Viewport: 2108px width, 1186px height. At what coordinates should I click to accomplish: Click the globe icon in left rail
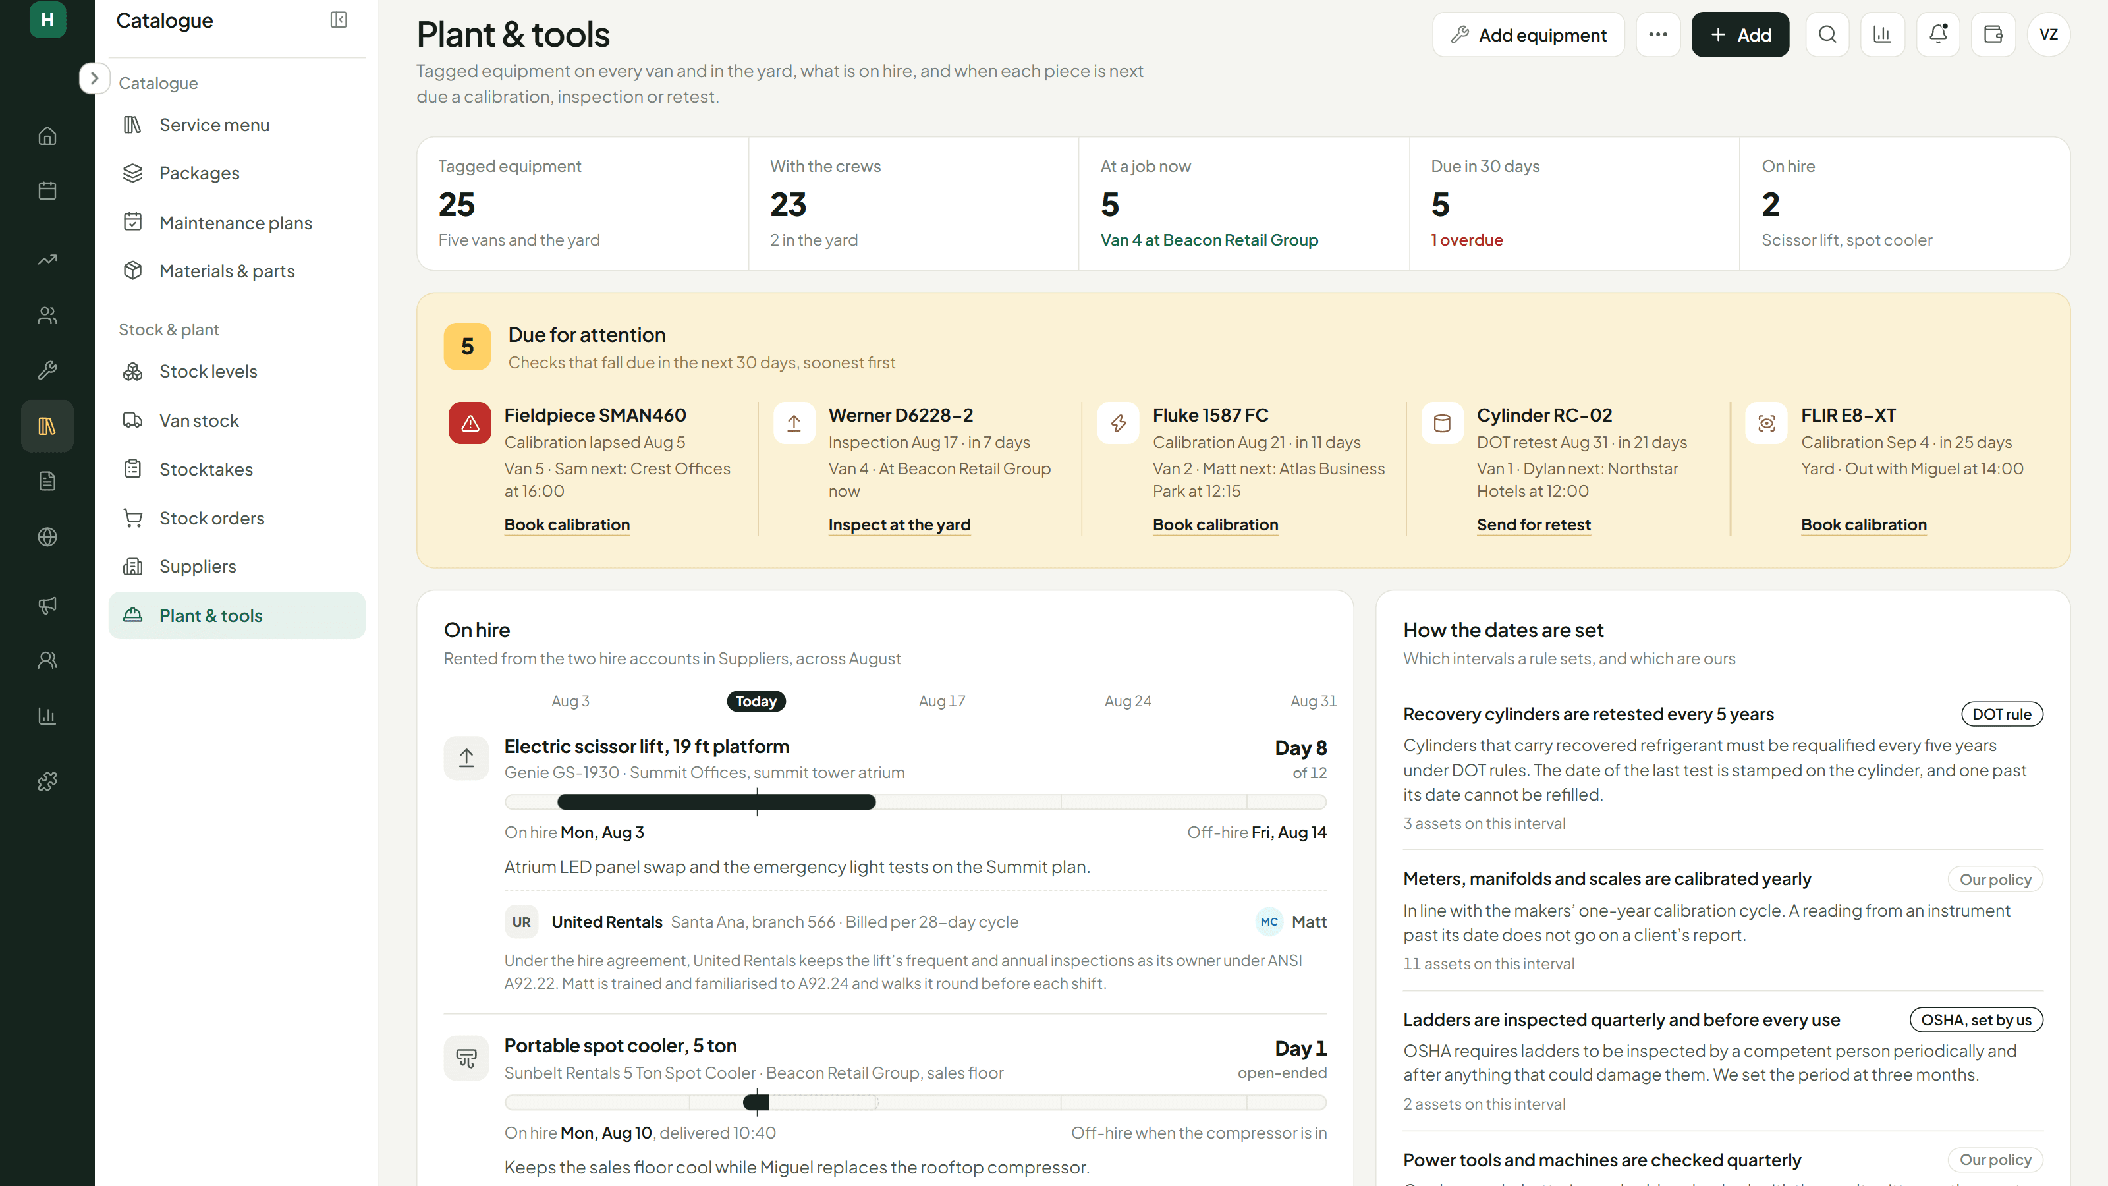(x=47, y=537)
